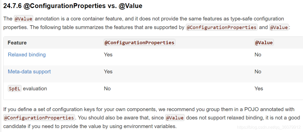Screen dimensions: 303x132
Task: Click the @ConfigurationProperties code tag above the table
Action: 221,27
